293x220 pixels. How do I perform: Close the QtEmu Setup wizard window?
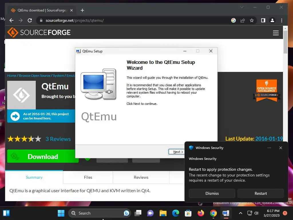pos(211,51)
